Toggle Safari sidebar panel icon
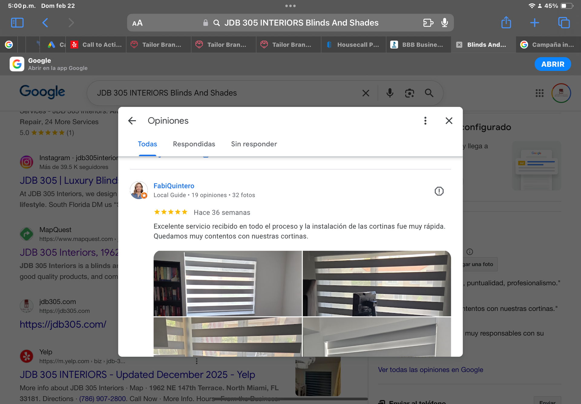The width and height of the screenshot is (581, 404). point(17,23)
